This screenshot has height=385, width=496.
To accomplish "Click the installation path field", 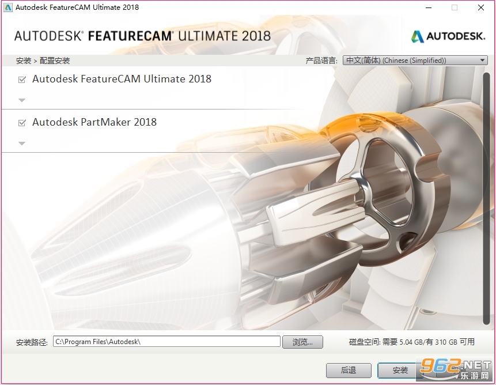I will pyautogui.click(x=166, y=342).
